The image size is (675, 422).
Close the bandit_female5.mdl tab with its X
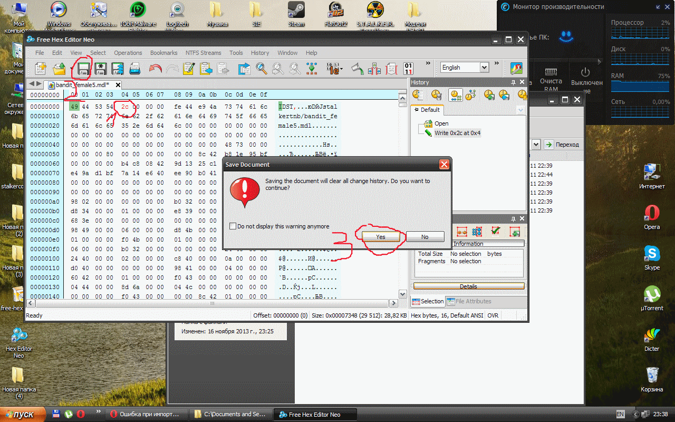118,84
